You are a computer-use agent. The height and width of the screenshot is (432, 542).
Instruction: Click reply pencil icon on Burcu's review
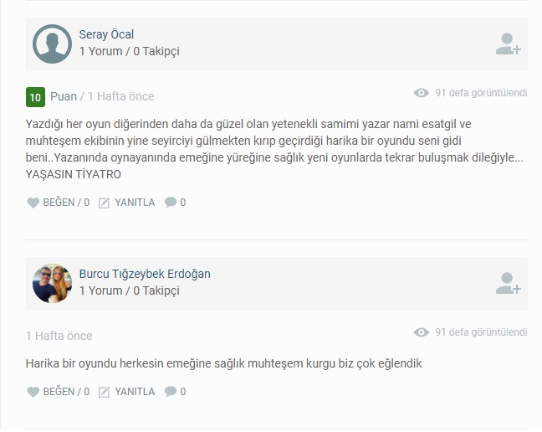coord(104,392)
